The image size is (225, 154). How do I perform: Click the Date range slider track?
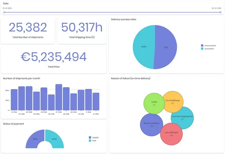[x=112, y=12]
